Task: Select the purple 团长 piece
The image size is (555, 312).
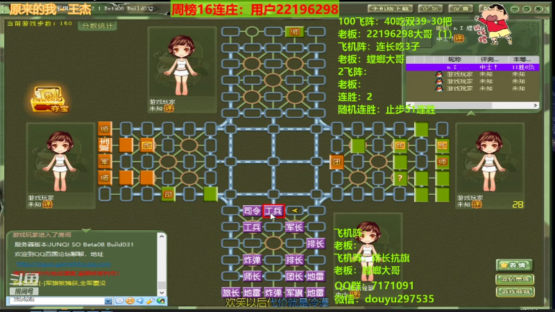Action: (294, 276)
